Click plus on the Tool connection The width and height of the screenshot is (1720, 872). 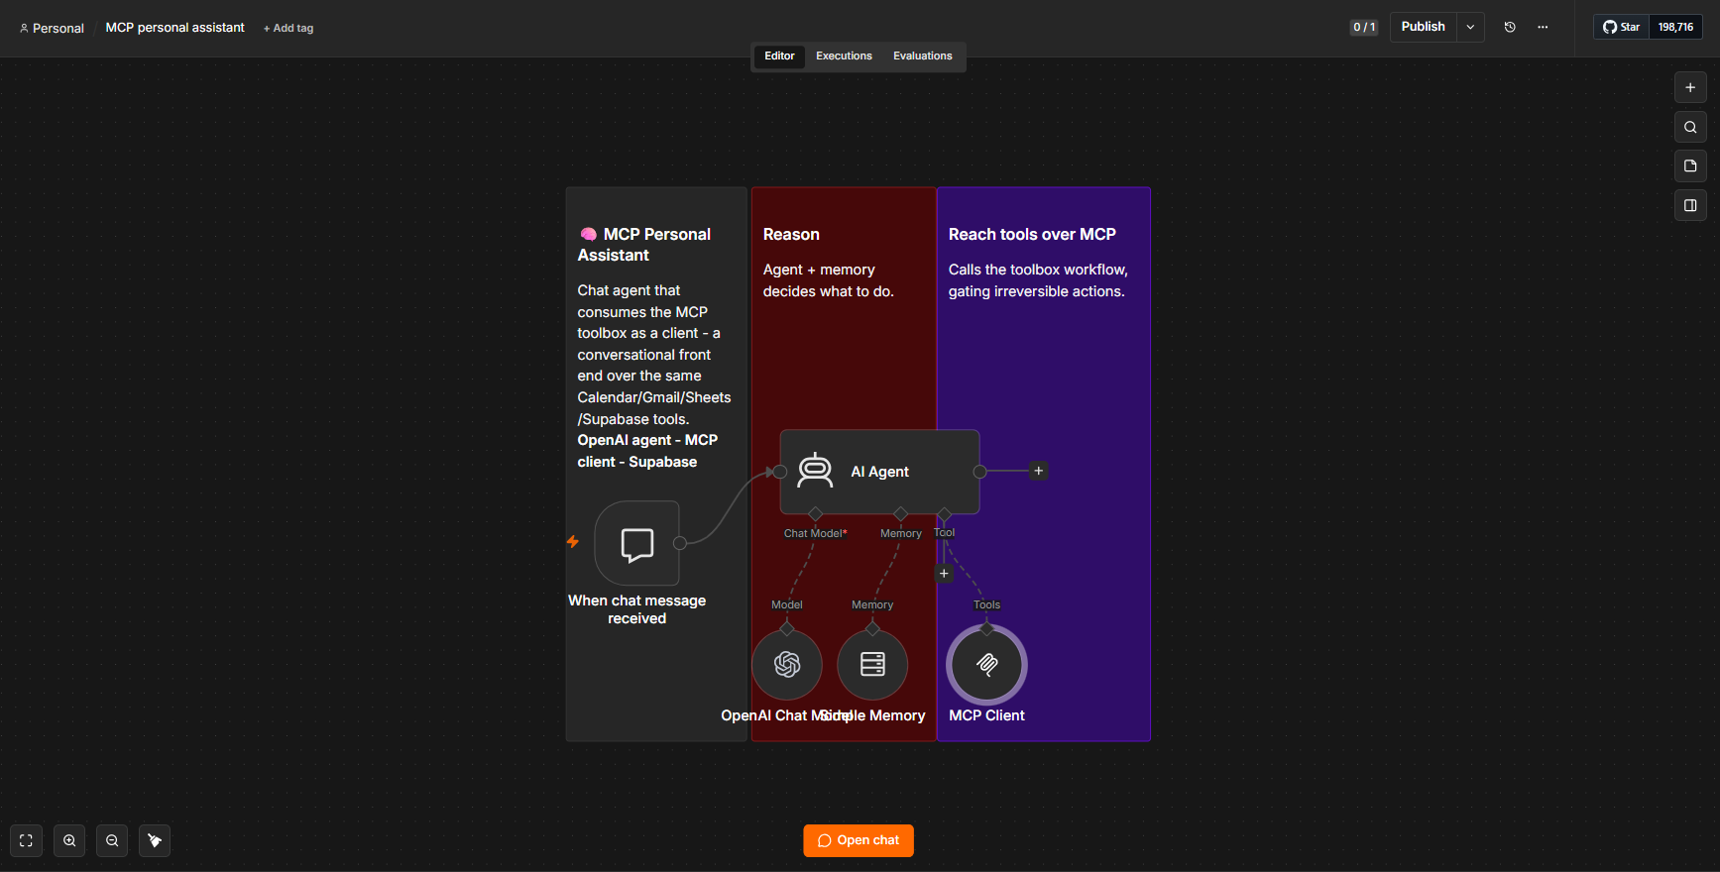tap(944, 574)
